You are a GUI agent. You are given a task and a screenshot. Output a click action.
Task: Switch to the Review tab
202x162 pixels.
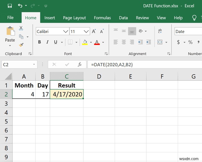point(142,18)
